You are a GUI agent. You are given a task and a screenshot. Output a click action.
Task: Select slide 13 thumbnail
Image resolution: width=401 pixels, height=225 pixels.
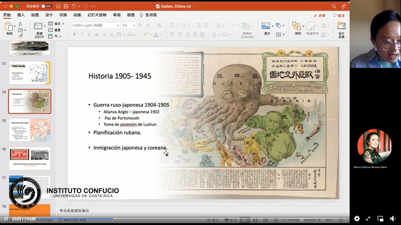[x=30, y=73]
